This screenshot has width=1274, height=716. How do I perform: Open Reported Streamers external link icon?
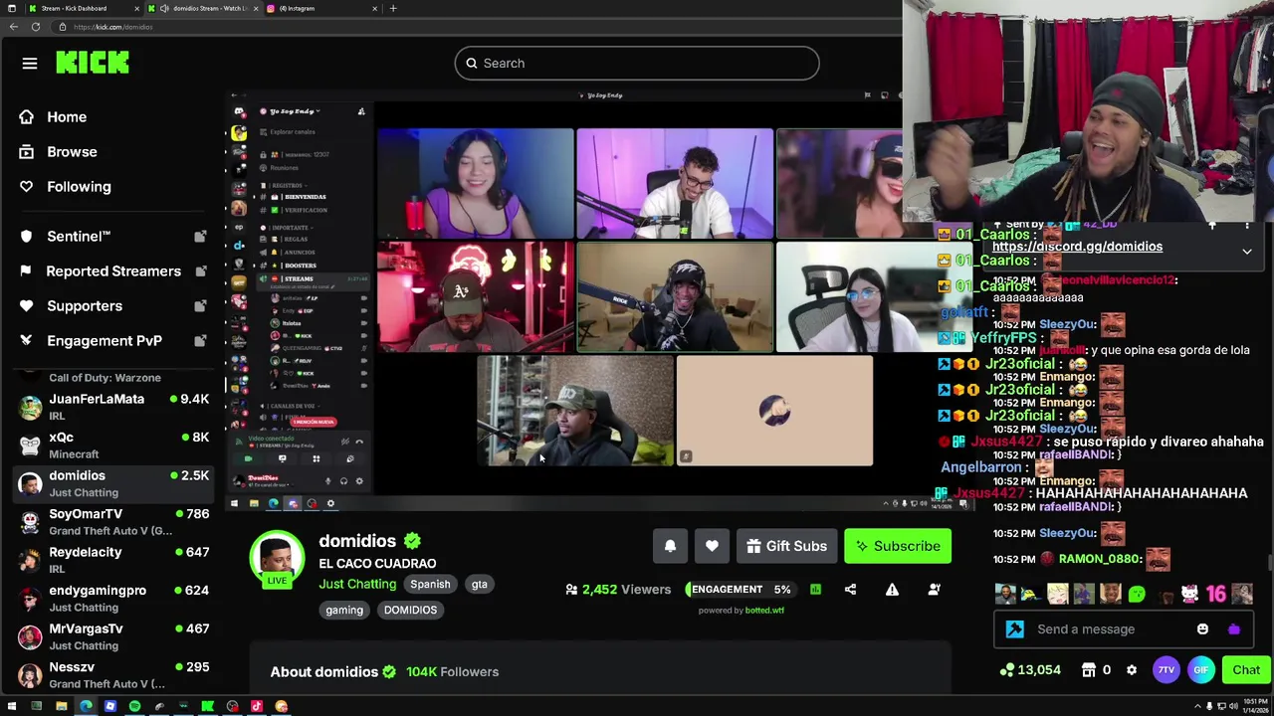coord(200,271)
